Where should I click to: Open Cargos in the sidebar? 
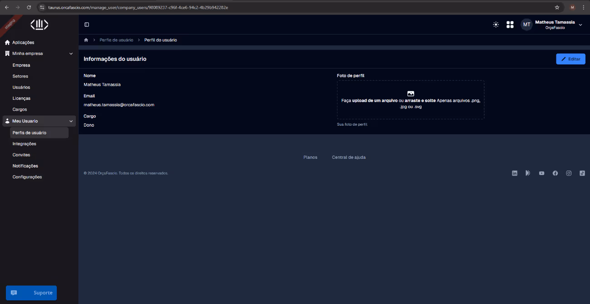click(x=20, y=109)
